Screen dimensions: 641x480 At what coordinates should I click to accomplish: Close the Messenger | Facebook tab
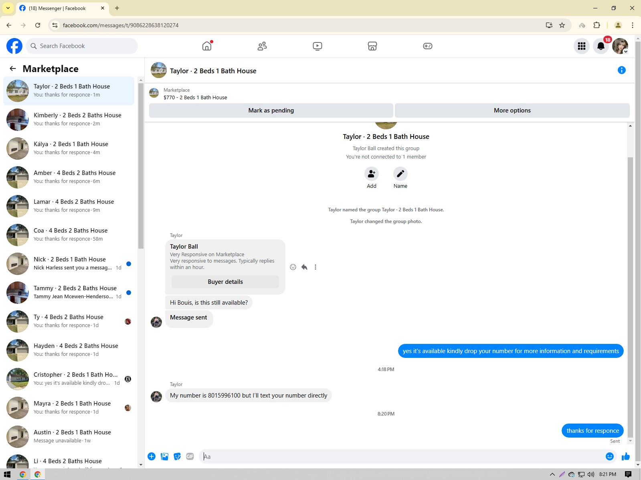(103, 8)
